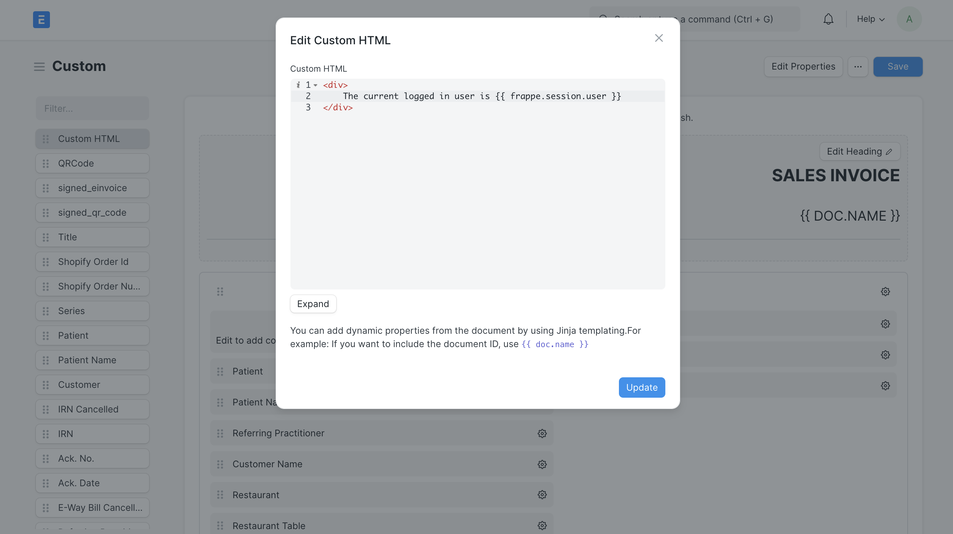953x534 pixels.
Task: Open settings gear for Customer Name
Action: [542, 464]
